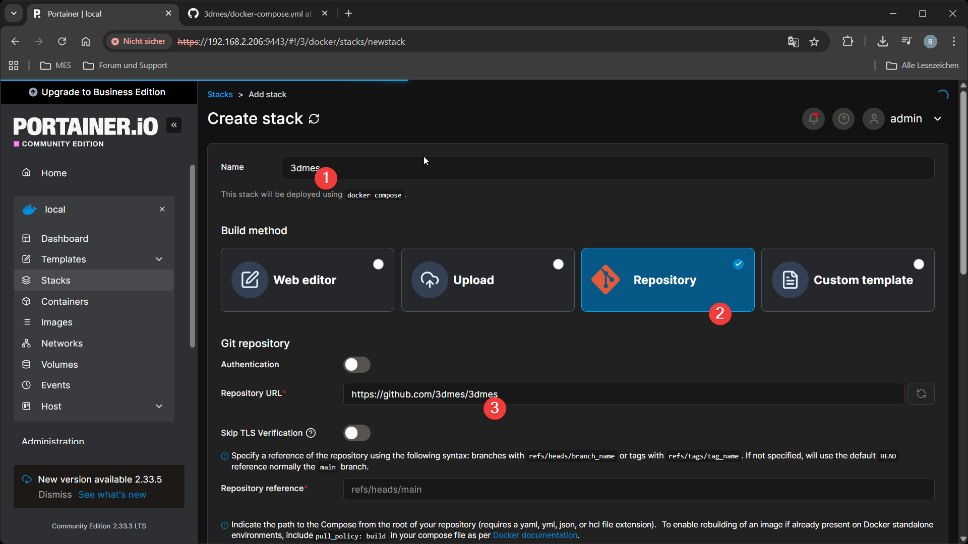The image size is (968, 544).
Task: Select the Web editor build method
Action: click(307, 280)
